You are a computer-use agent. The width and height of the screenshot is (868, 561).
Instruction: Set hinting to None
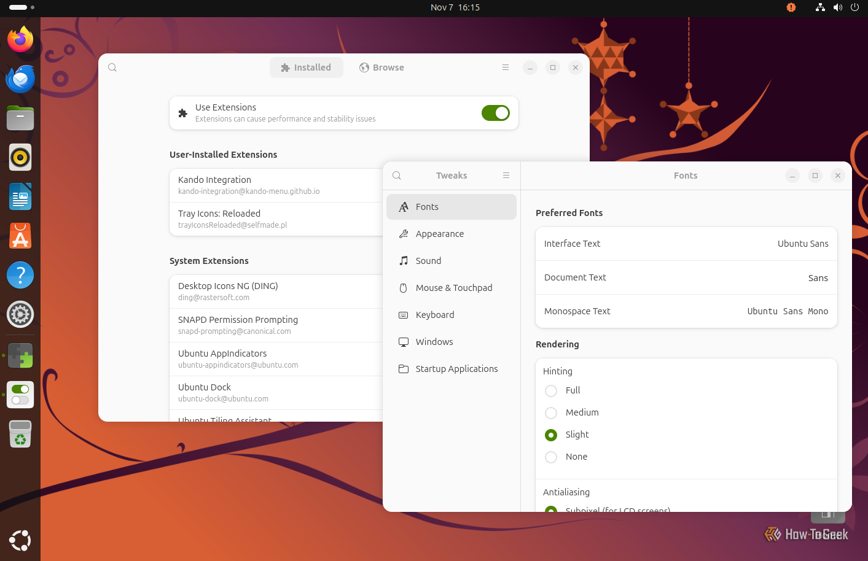551,457
